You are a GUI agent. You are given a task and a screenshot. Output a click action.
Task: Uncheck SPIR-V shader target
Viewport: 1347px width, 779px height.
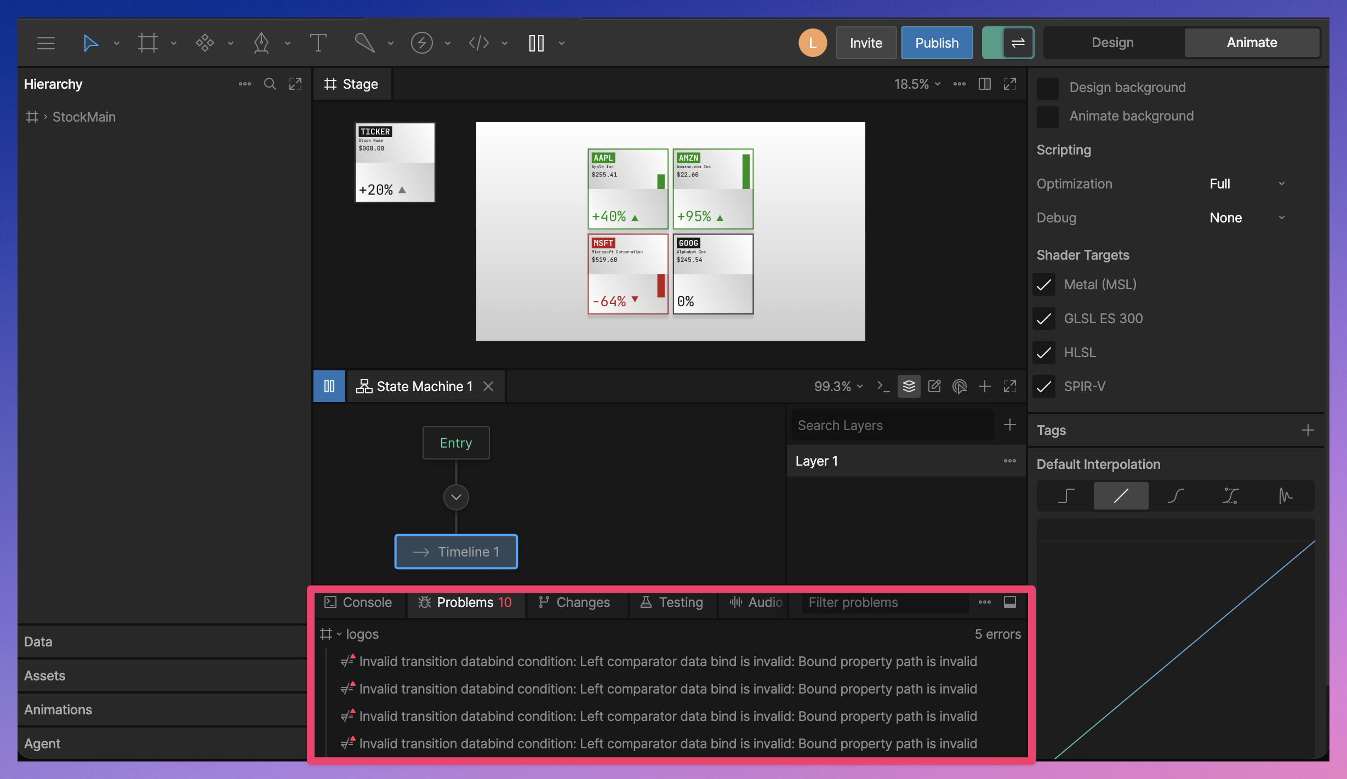coord(1043,386)
